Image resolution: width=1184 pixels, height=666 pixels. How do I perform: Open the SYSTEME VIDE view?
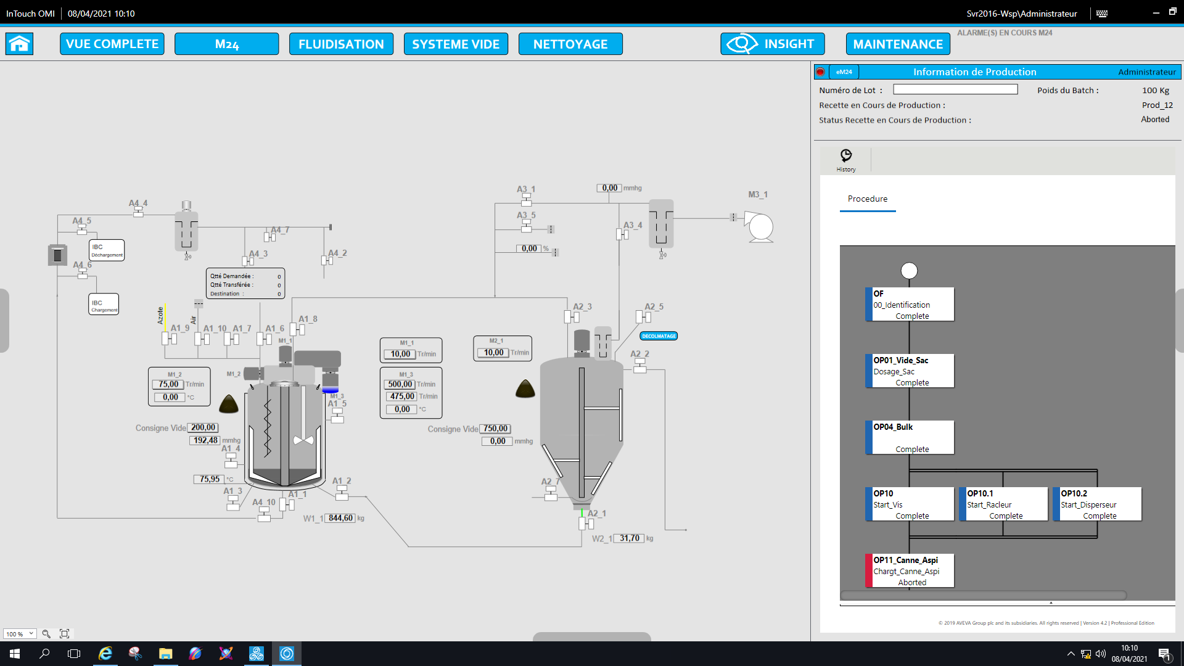point(456,44)
